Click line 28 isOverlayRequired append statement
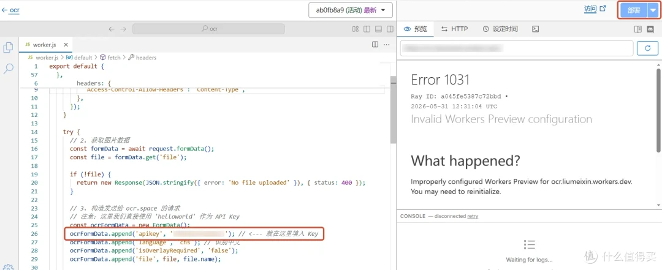 (x=154, y=250)
